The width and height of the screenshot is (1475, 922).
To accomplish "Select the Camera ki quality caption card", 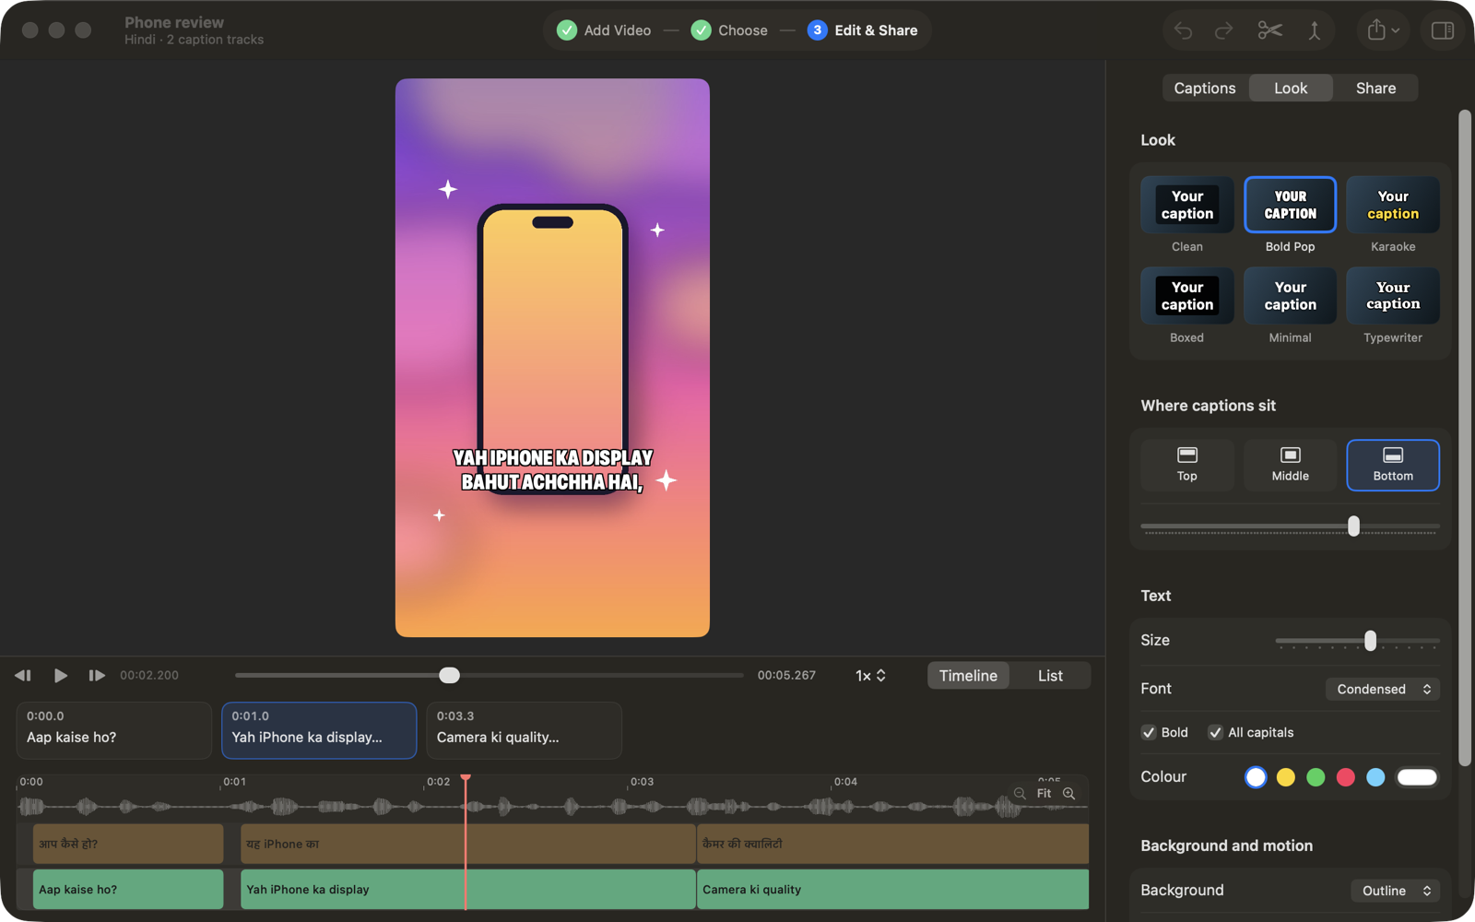I will tap(524, 730).
